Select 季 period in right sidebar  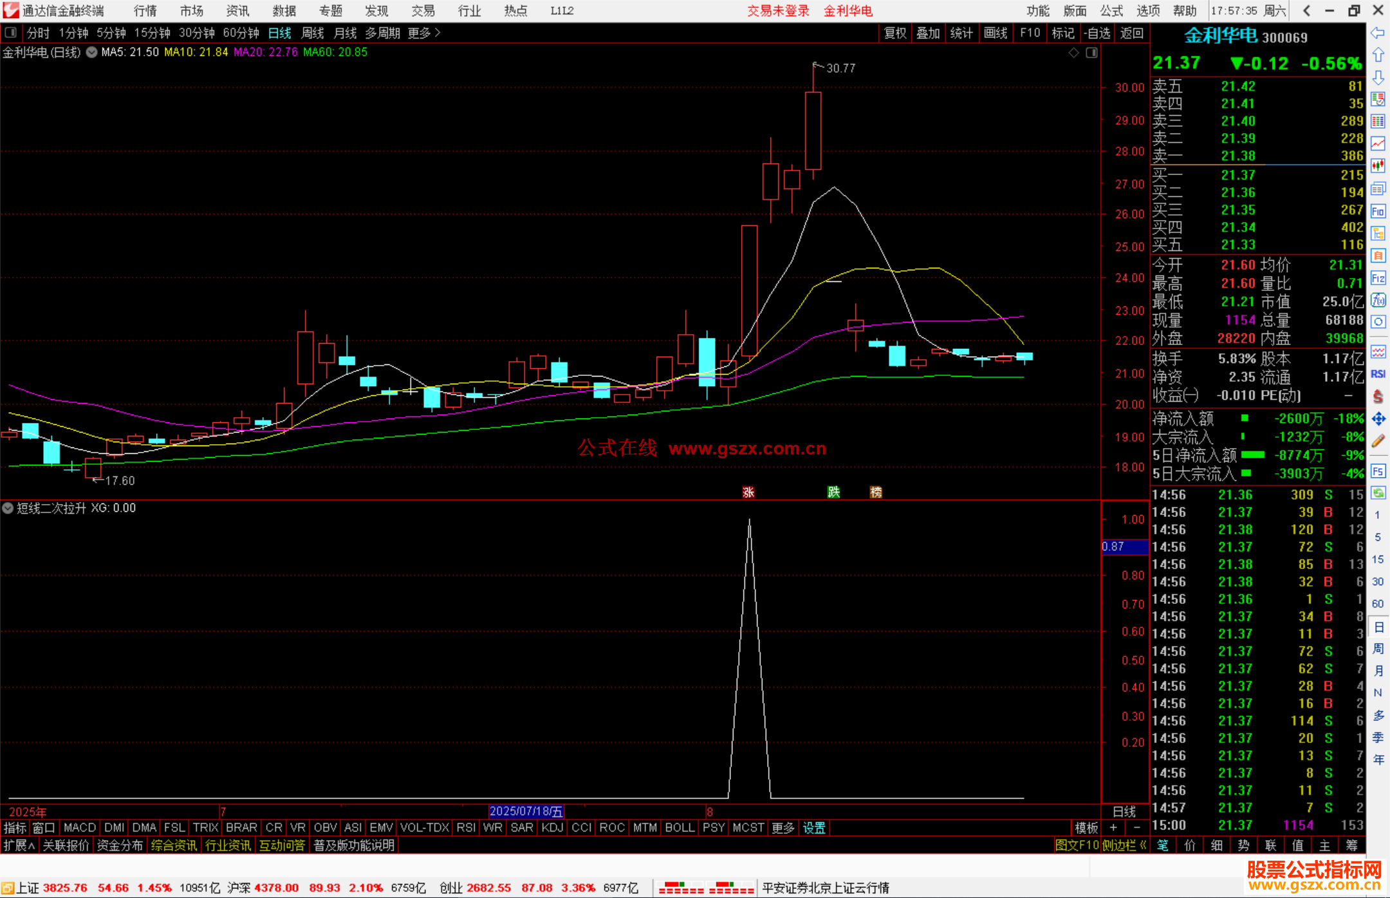coord(1378,738)
